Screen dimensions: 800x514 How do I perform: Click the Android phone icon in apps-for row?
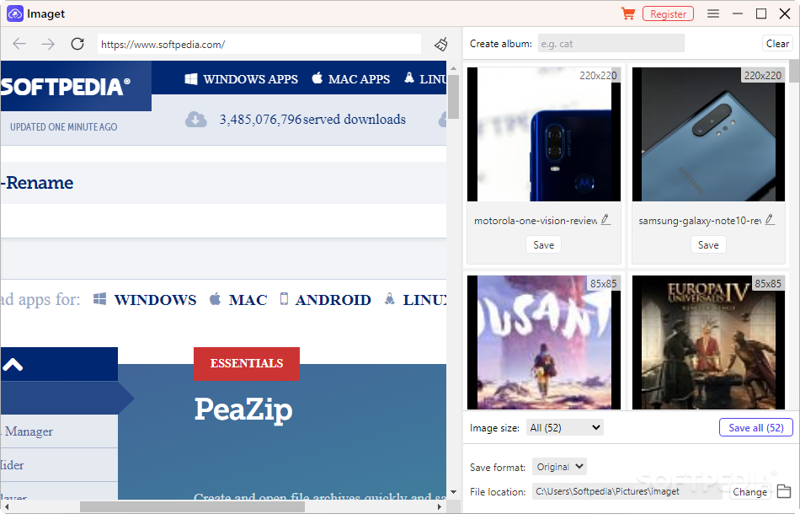tap(284, 298)
